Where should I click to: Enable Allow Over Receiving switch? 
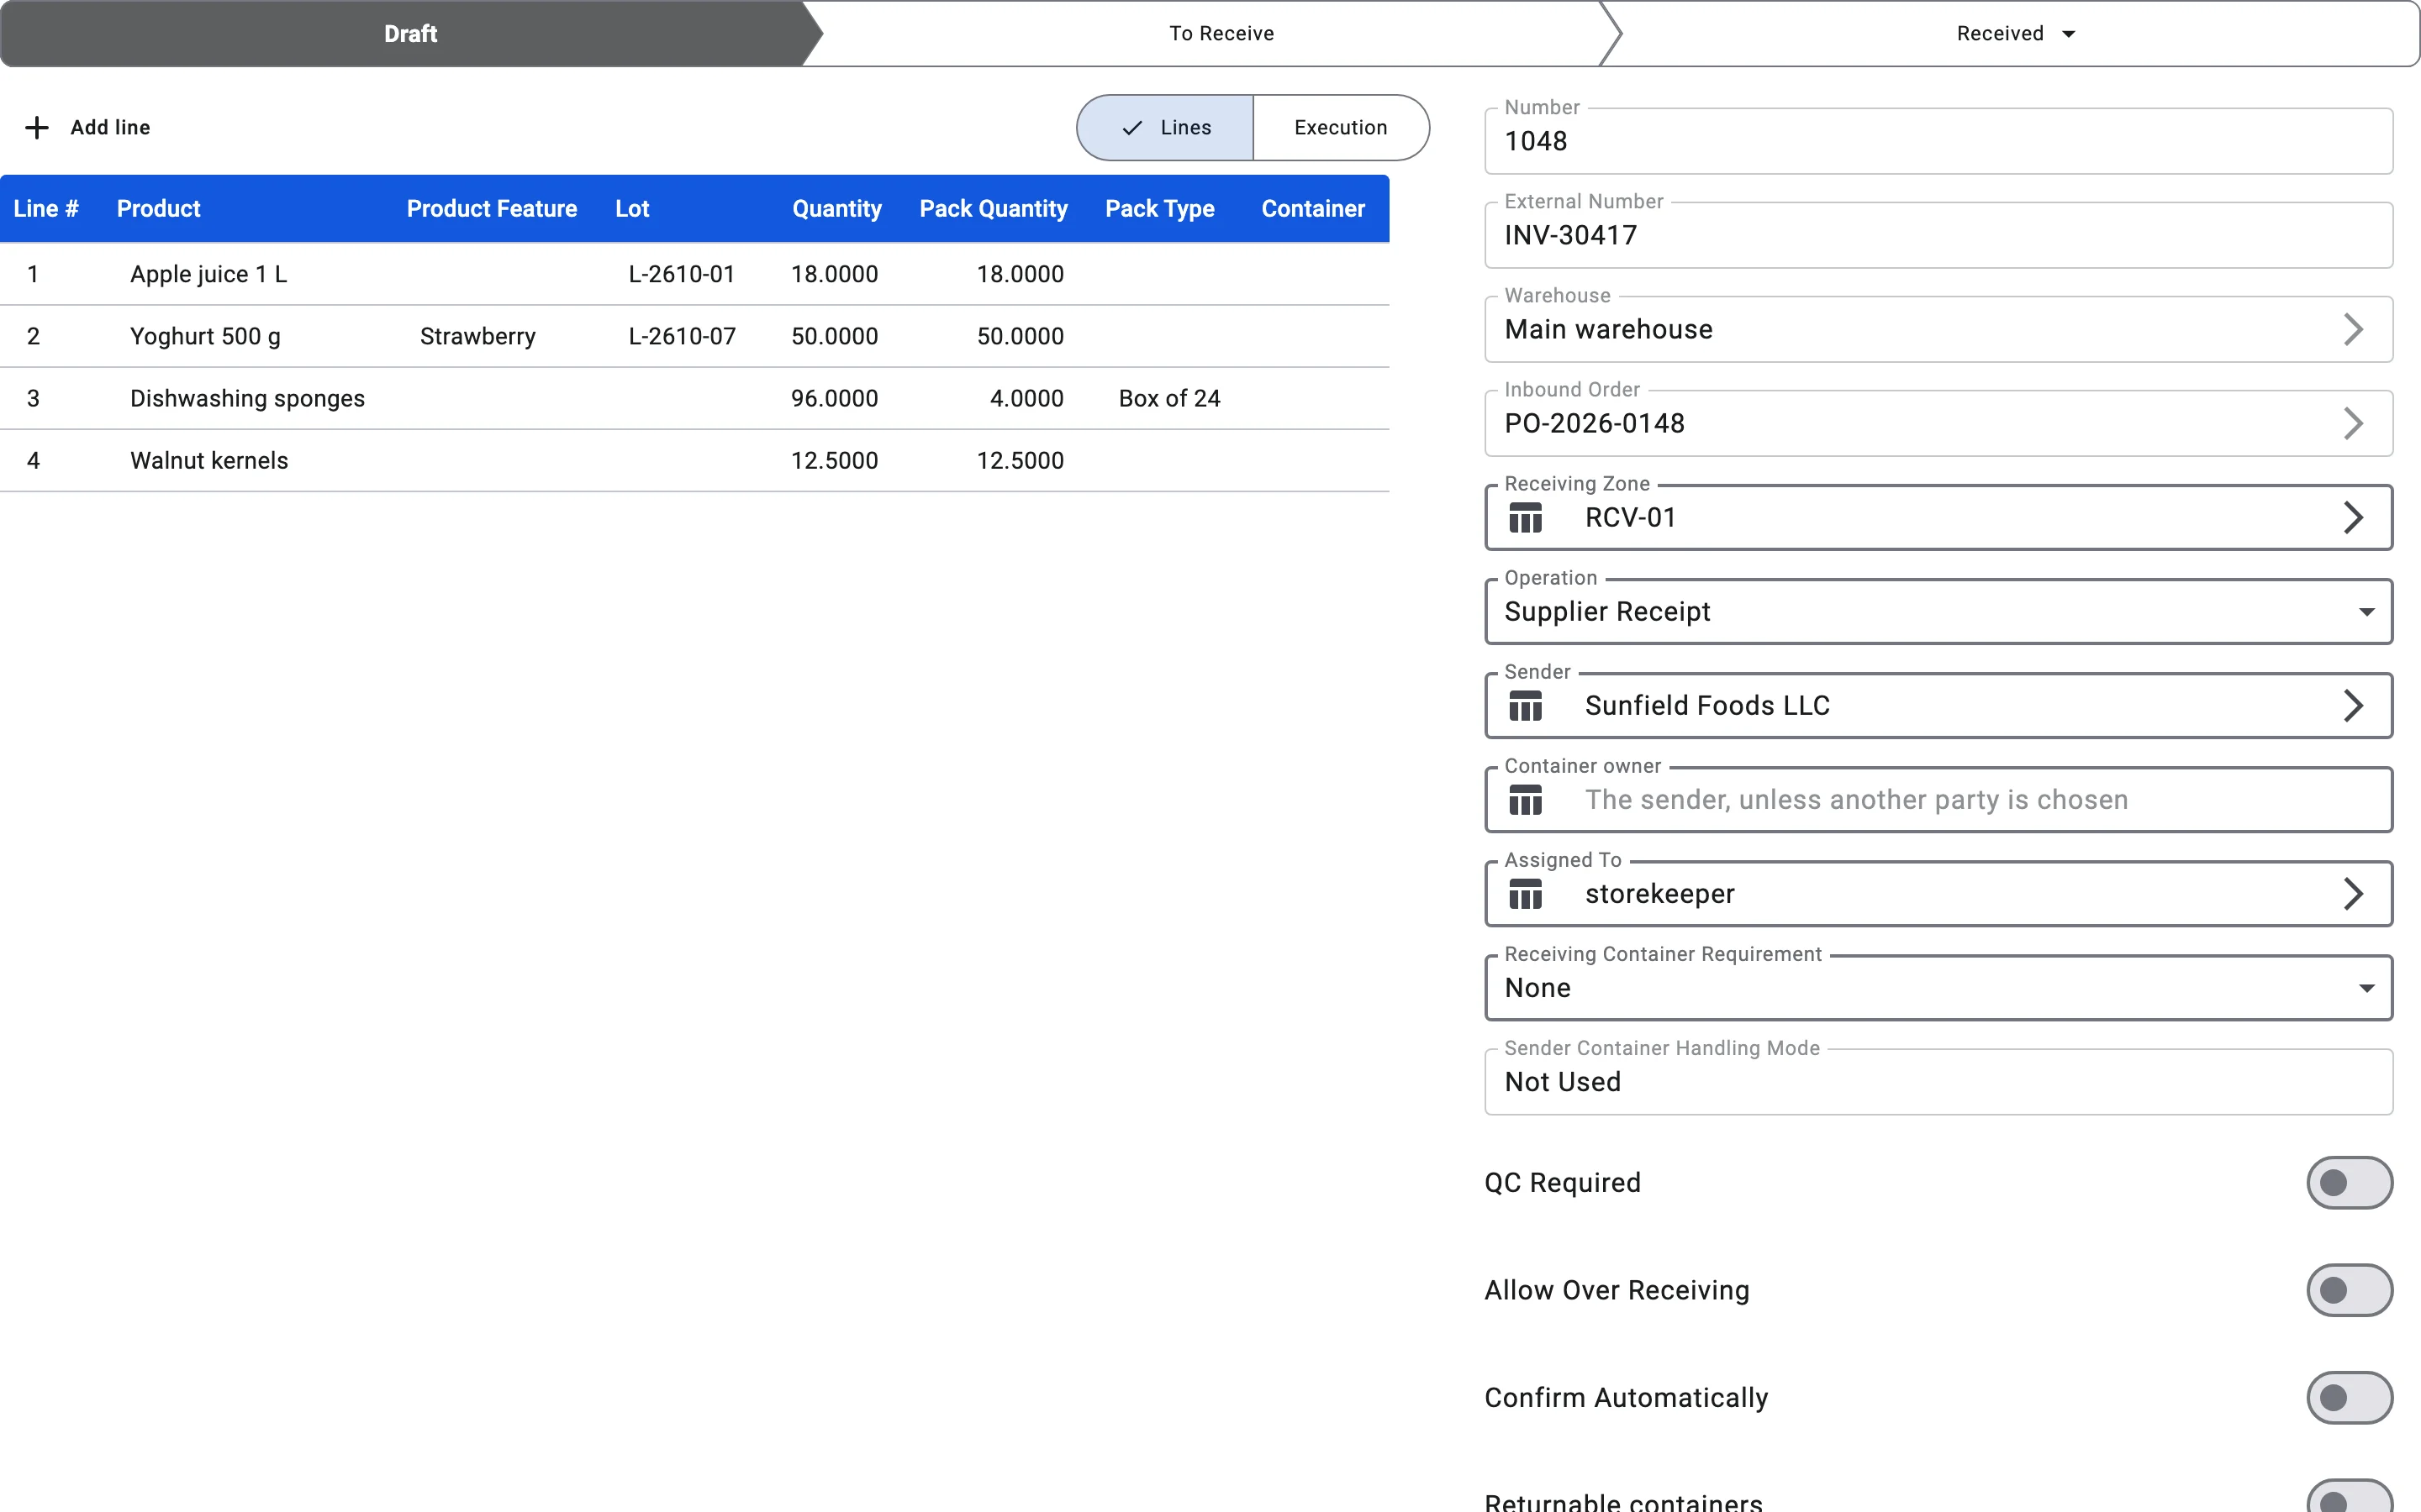pyautogui.click(x=2349, y=1290)
